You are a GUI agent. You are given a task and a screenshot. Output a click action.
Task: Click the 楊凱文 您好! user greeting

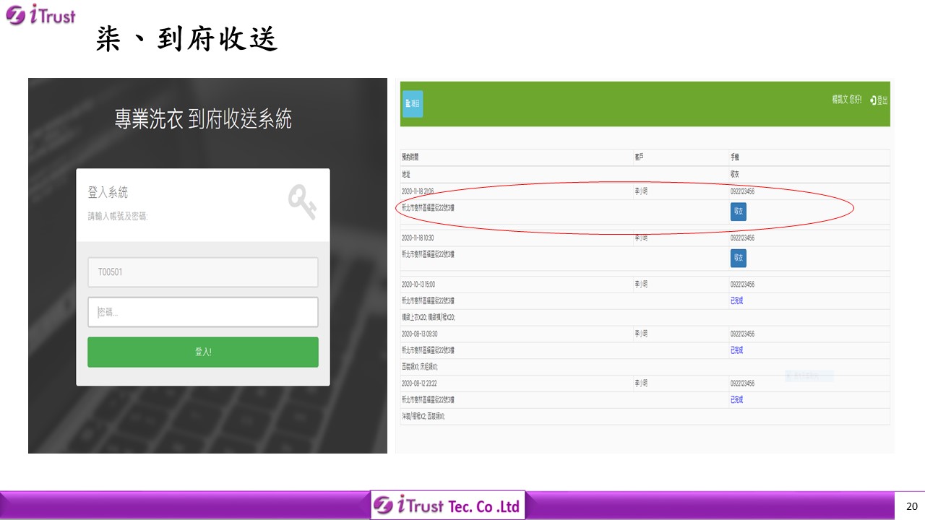tap(846, 100)
